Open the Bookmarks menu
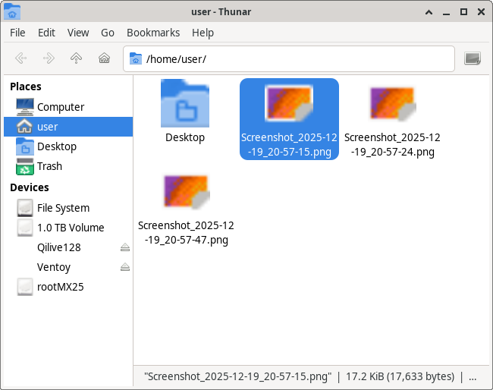 click(153, 33)
